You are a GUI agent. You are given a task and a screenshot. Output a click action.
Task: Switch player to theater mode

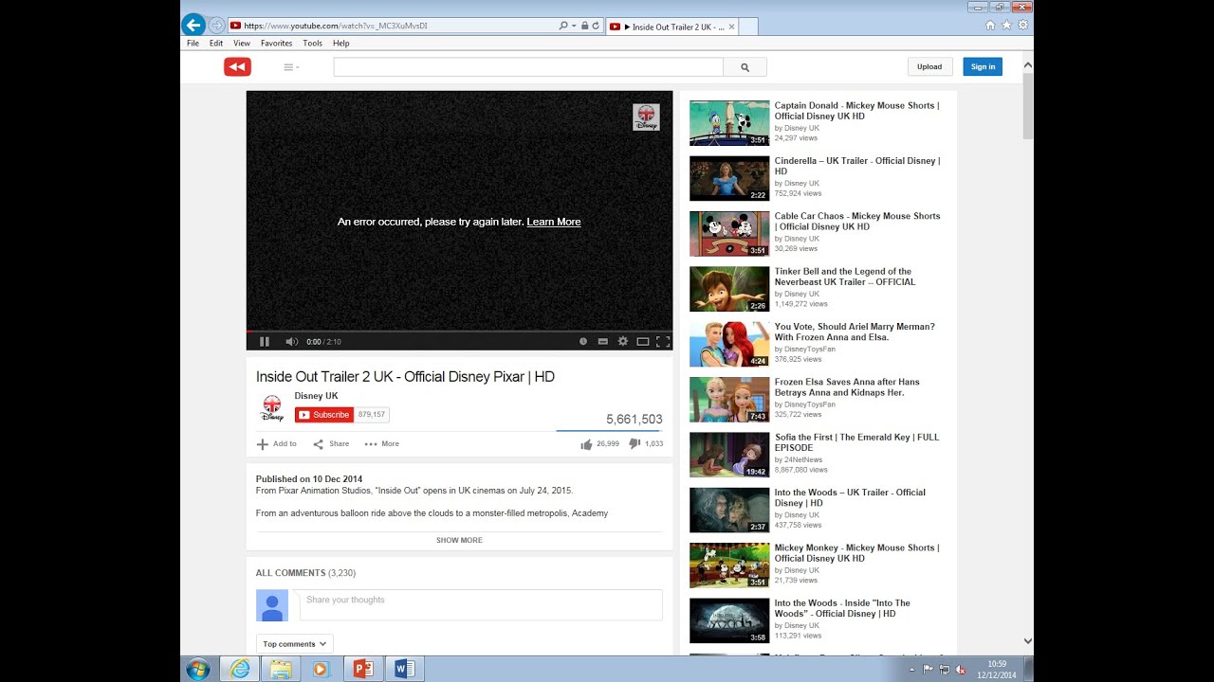click(643, 342)
